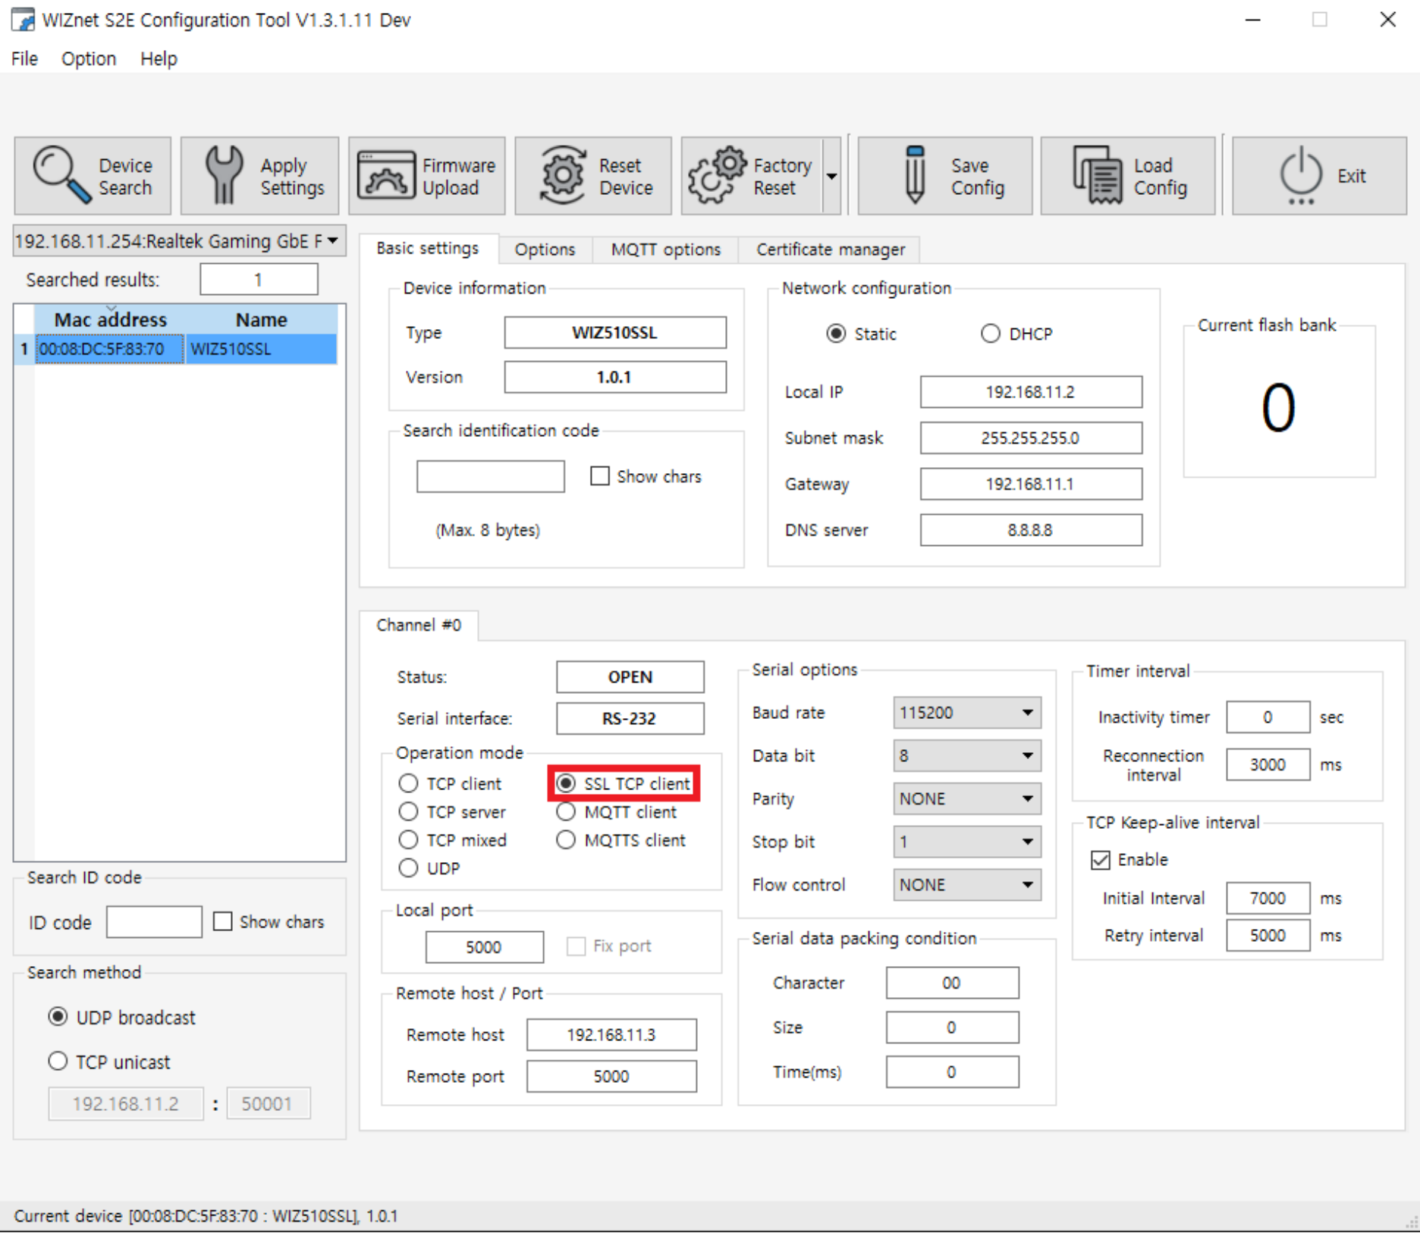Click the Local IP field
Screen dimensions: 1420x1233
[1031, 392]
